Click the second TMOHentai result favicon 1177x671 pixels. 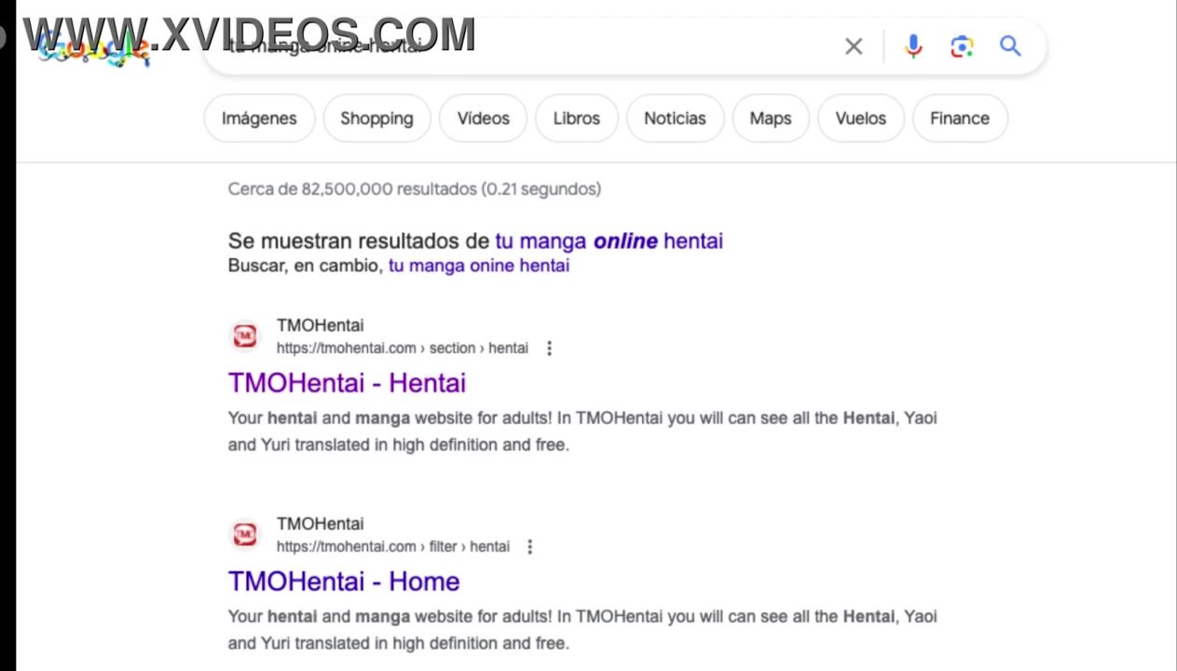(x=245, y=535)
